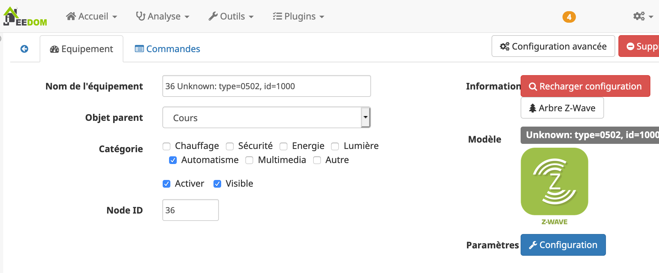Open the Analyse menu
Screen dimensions: 659x273
click(x=163, y=16)
